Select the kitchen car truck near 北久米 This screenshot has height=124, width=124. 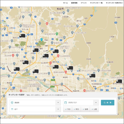point(70,68)
